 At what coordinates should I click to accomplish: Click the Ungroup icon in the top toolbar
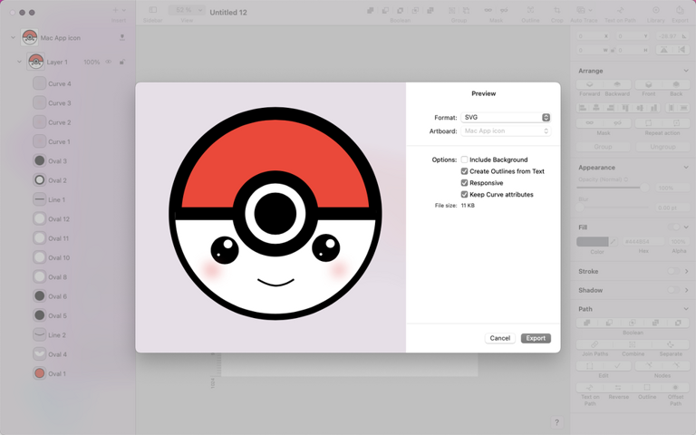(466, 10)
